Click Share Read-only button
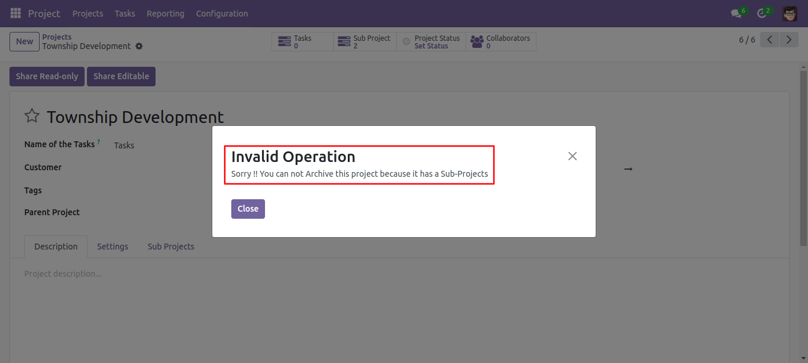This screenshot has height=363, width=808. click(47, 76)
